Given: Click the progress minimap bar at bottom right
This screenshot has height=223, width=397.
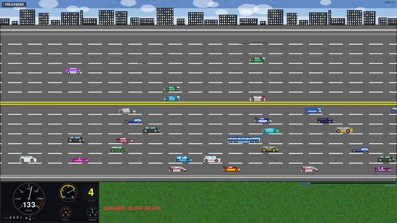Looking at the screenshot, I should 347,184.
